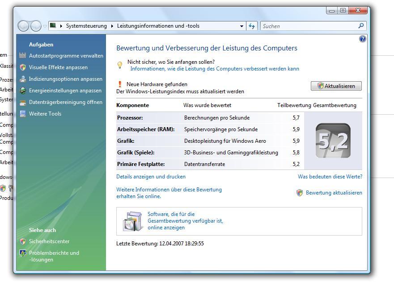Screen dimensions: 394x290
Task: Open Weitere Tools
Action: pos(45,114)
